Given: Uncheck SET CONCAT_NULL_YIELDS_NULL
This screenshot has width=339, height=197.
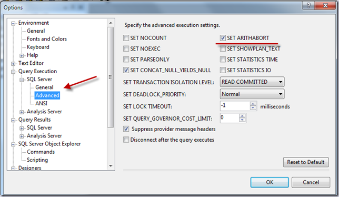Looking at the screenshot, I should tap(126, 70).
